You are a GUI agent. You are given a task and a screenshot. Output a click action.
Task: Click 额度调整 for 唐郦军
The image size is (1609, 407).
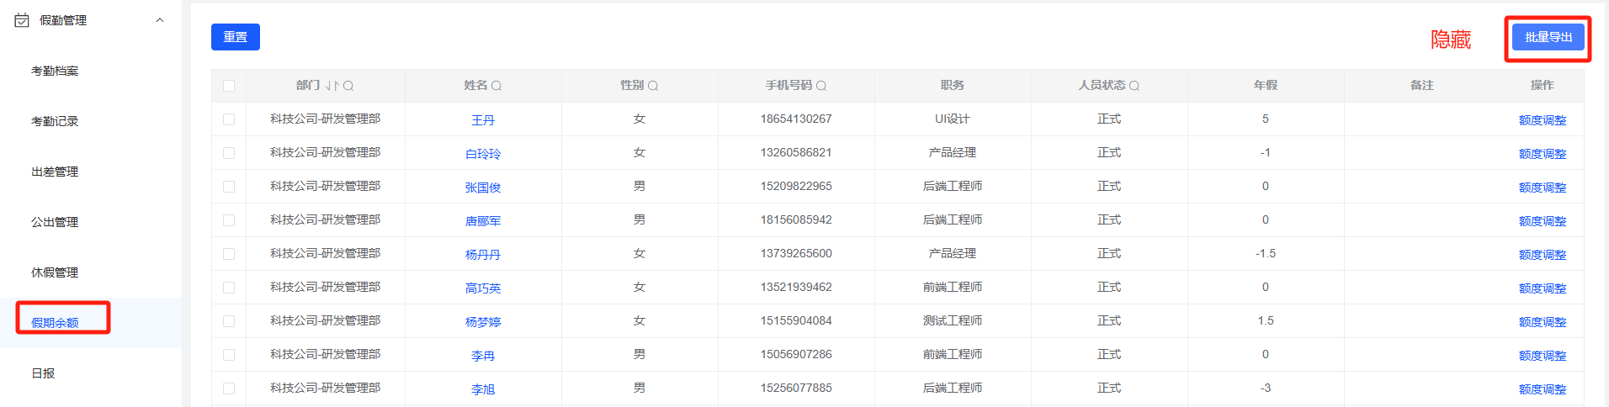click(1542, 221)
